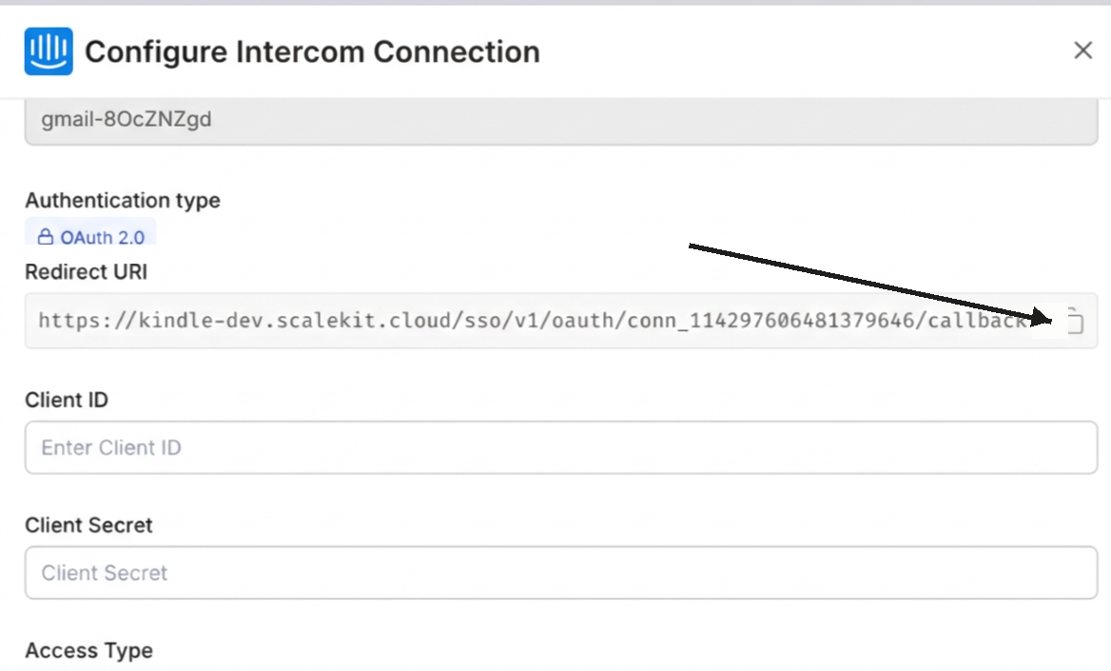
Task: Click the Access Type label
Action: 88,651
